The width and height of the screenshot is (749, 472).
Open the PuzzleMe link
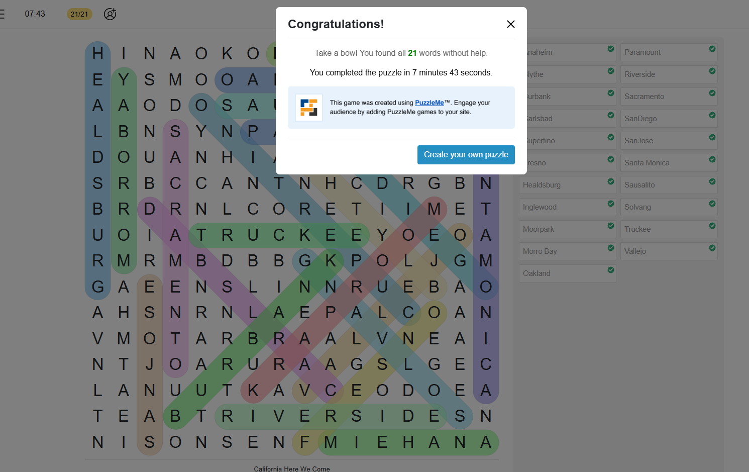pyautogui.click(x=430, y=103)
